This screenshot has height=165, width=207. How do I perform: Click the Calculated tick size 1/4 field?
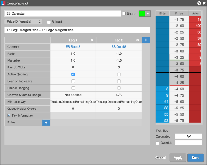point(189,136)
